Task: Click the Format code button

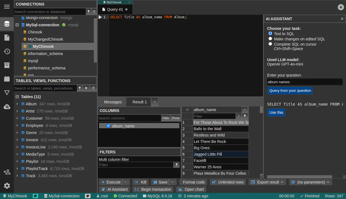Action: [194, 182]
